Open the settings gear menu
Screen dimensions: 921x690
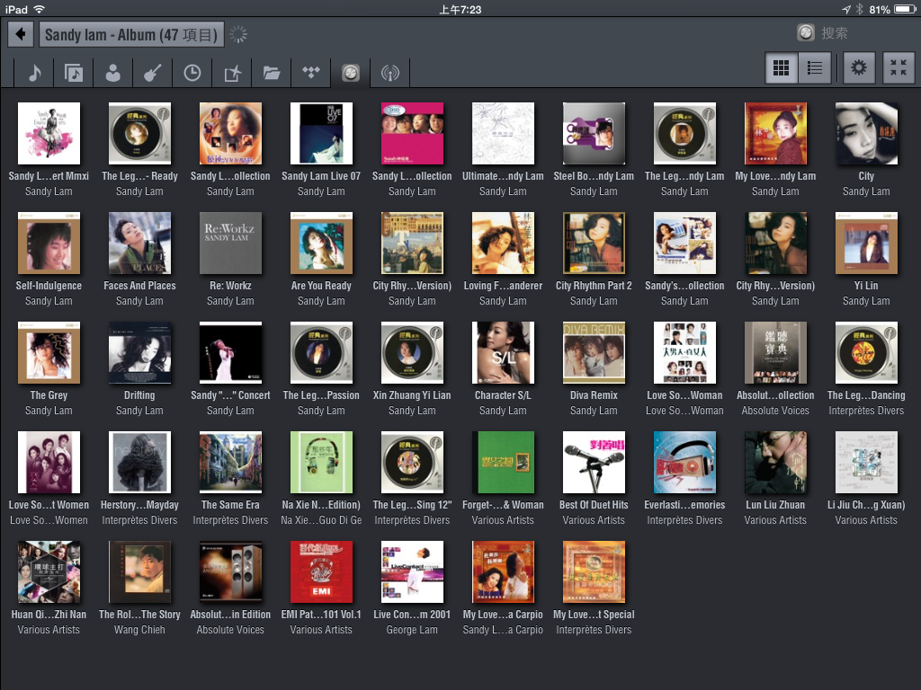coord(860,68)
